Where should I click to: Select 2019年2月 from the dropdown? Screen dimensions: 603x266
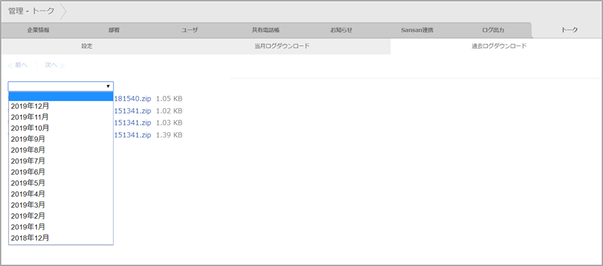tap(61, 215)
